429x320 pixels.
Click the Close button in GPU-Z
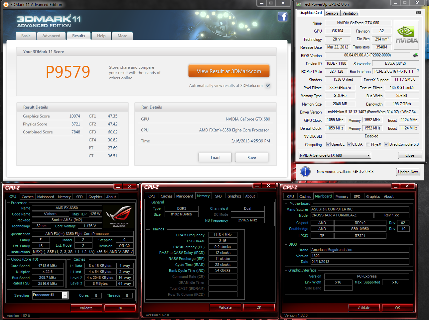[x=410, y=155]
